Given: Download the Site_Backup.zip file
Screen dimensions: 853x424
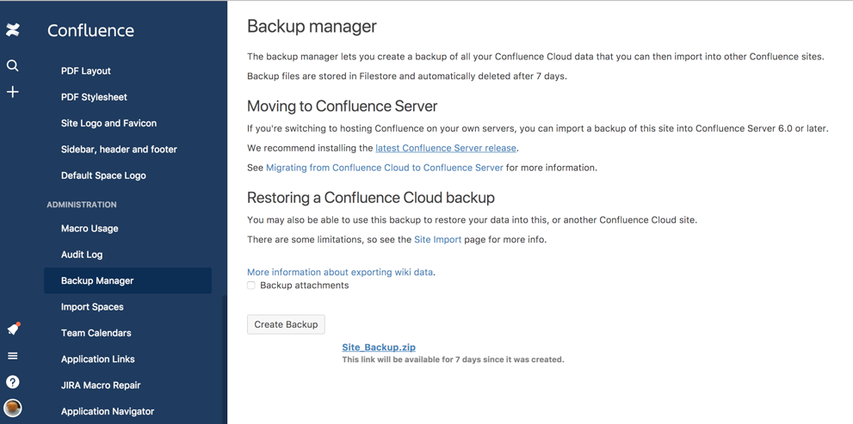Looking at the screenshot, I should click(378, 347).
